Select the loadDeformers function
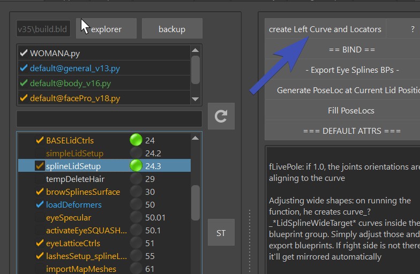420x274 pixels. 74,204
